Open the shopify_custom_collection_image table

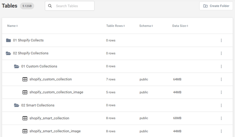pos(56,92)
